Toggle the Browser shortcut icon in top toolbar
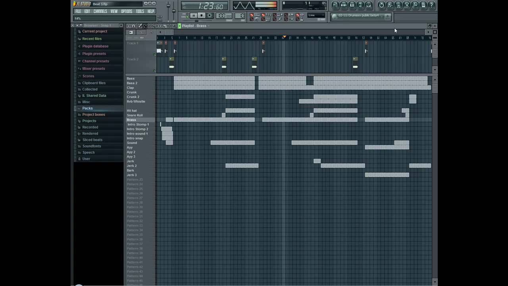Image resolution: width=508 pixels, height=286 pixels. click(361, 5)
